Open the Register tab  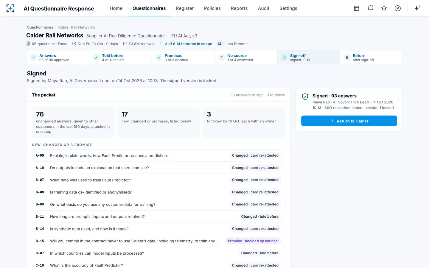(185, 8)
